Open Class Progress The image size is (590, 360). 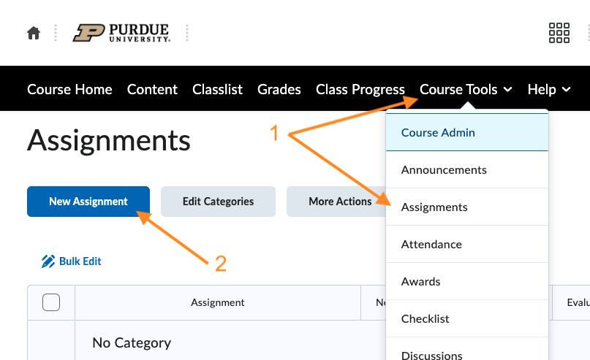tap(360, 89)
